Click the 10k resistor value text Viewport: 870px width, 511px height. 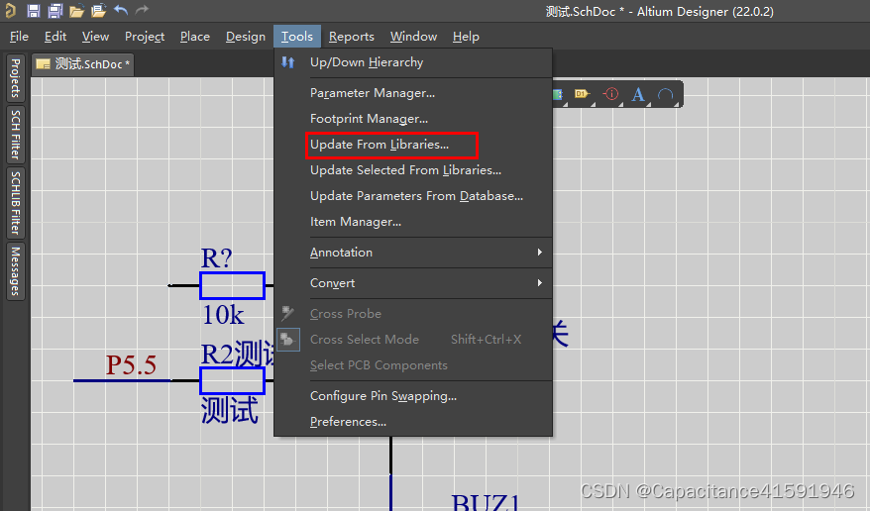(x=223, y=315)
